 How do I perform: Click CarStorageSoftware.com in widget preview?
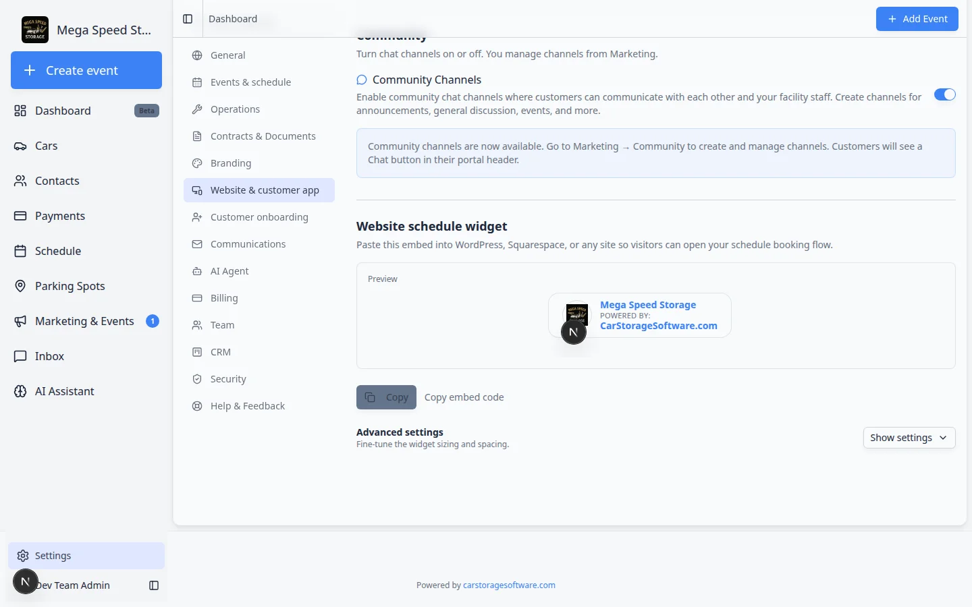659,326
